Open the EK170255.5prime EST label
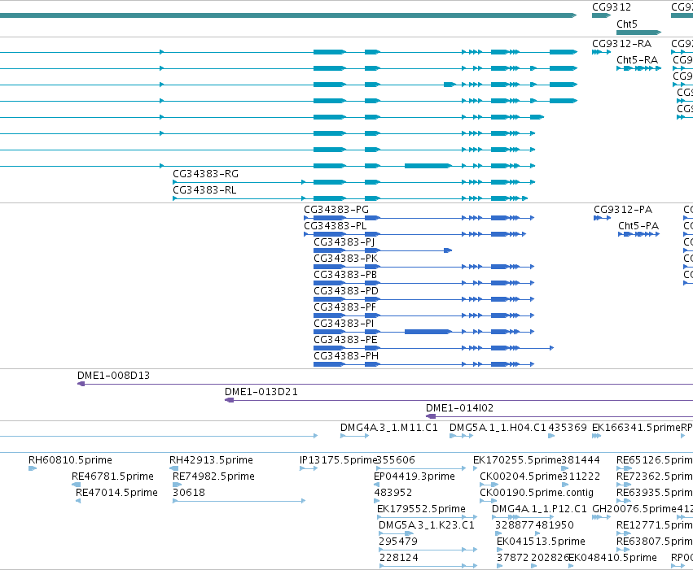693x570 pixels. [x=517, y=460]
